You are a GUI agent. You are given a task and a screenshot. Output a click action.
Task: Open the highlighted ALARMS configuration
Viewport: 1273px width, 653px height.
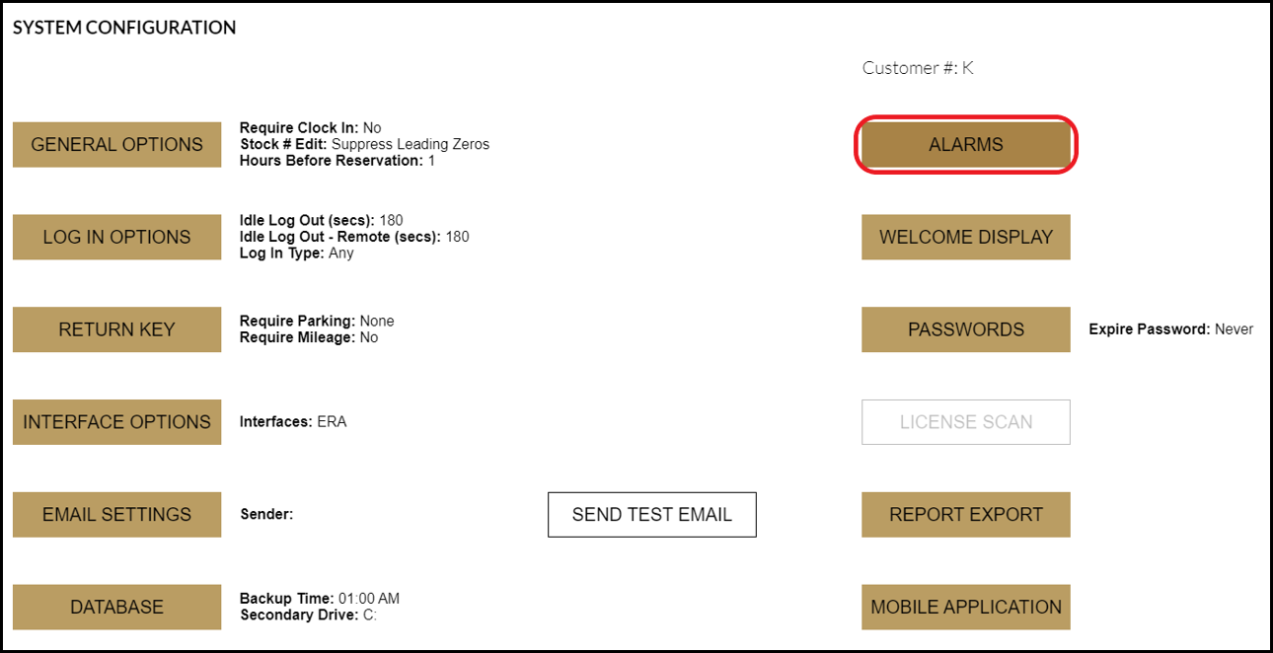click(965, 144)
